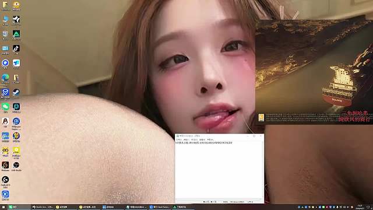Switch to the first yellow-circle taskbar window
Screen dimensions: 373x210
(66, 207)
